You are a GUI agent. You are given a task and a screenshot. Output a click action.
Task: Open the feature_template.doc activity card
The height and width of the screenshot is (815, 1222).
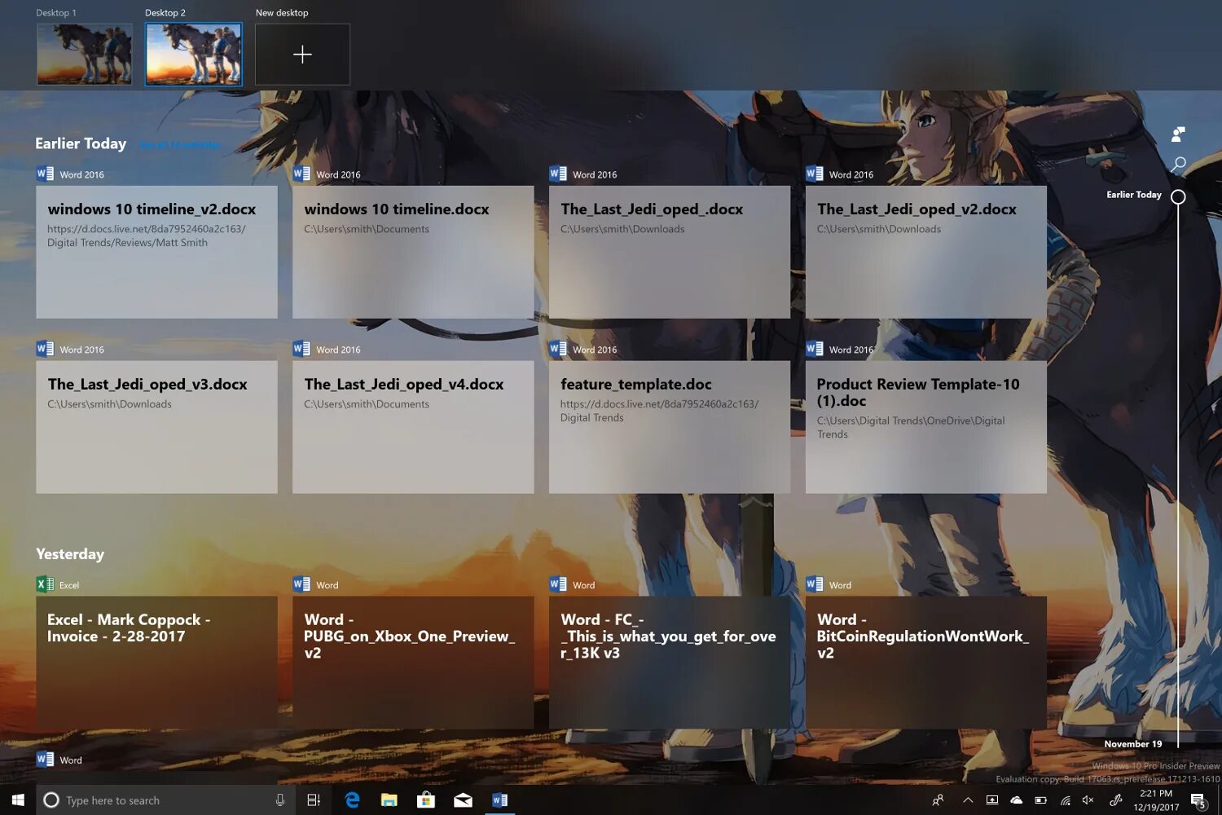tap(670, 427)
